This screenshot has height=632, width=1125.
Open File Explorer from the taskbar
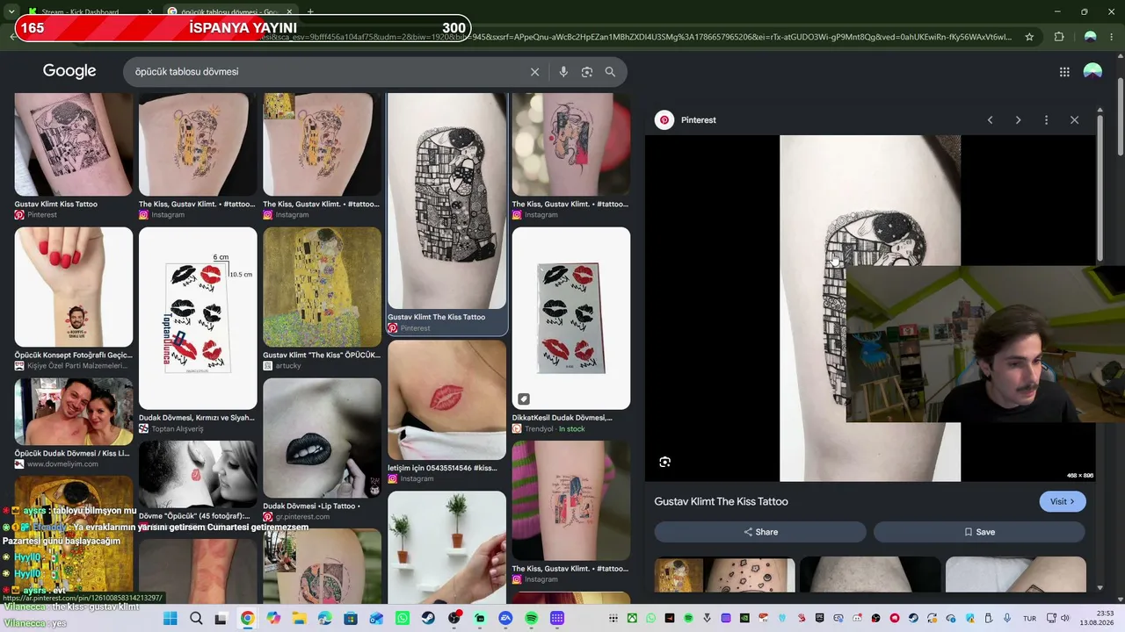coord(299,619)
